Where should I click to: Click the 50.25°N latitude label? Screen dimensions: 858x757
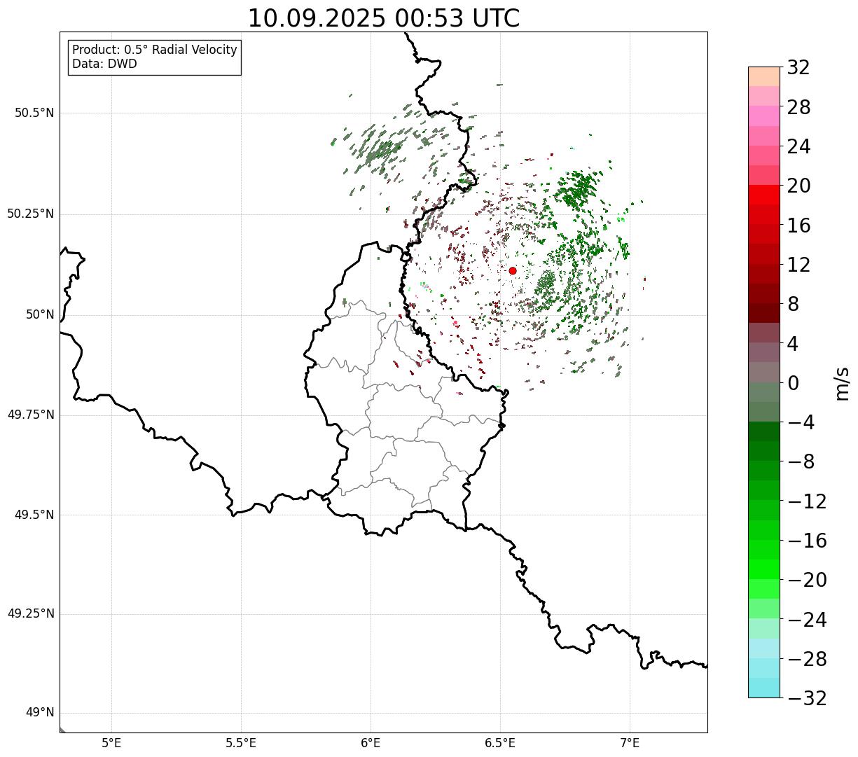pos(31,214)
